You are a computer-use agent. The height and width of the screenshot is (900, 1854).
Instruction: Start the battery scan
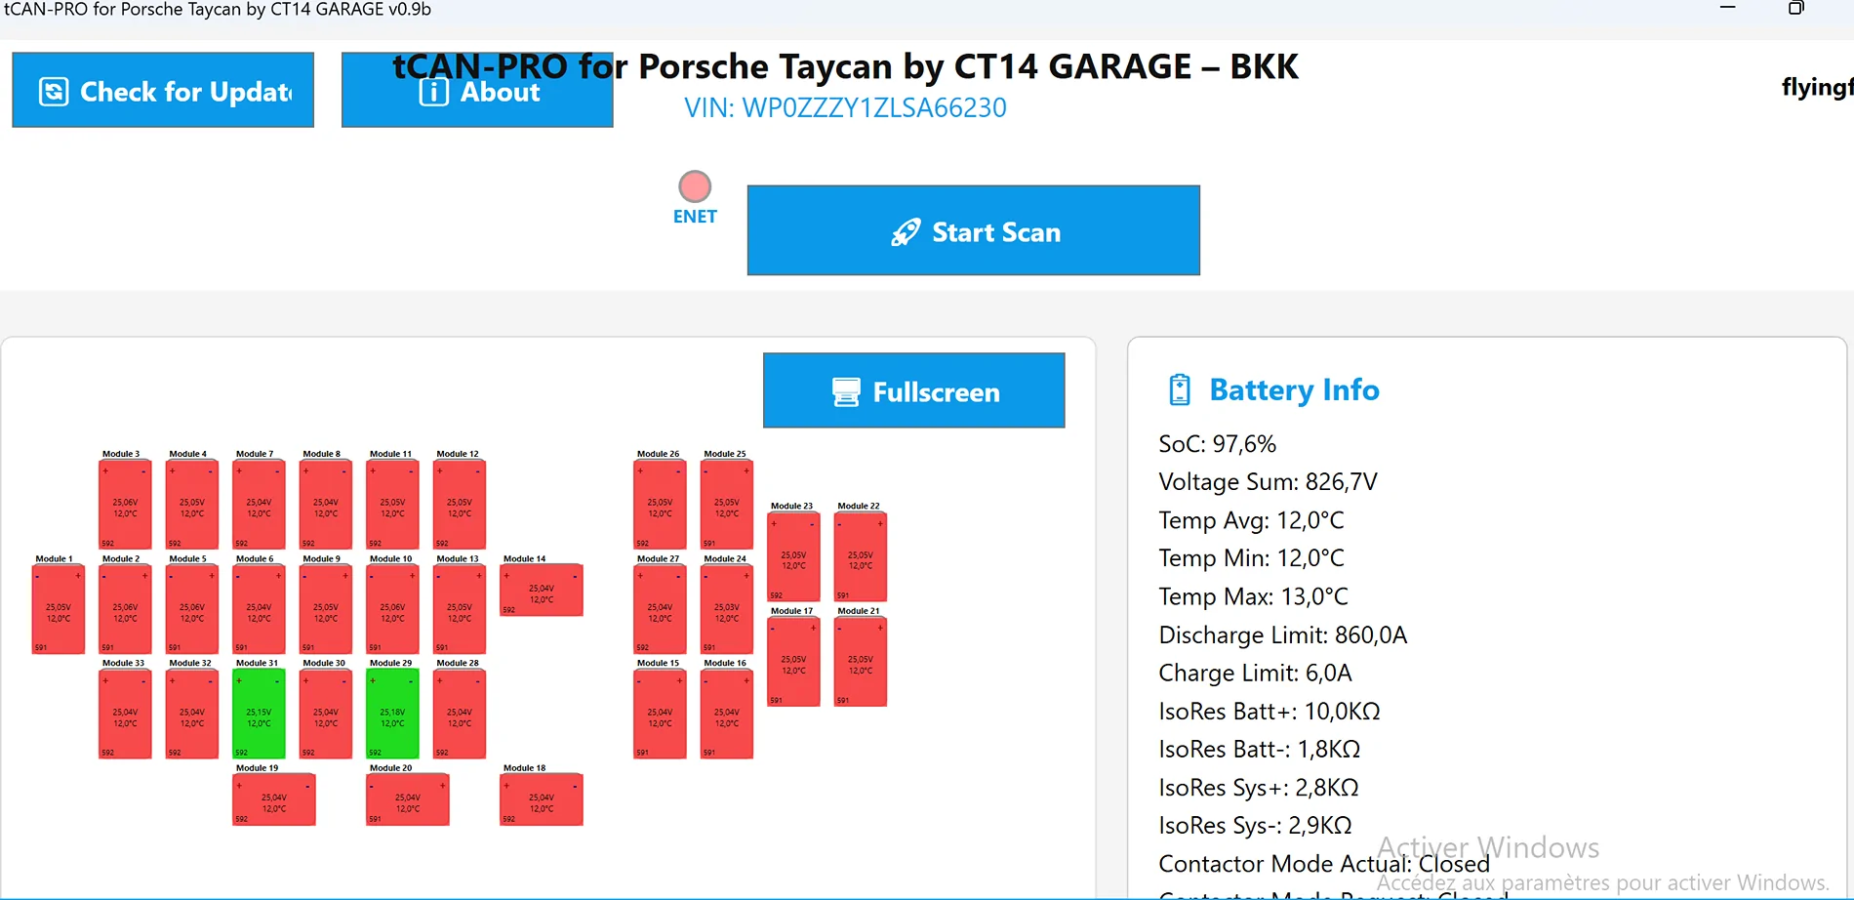pyautogui.click(x=974, y=230)
